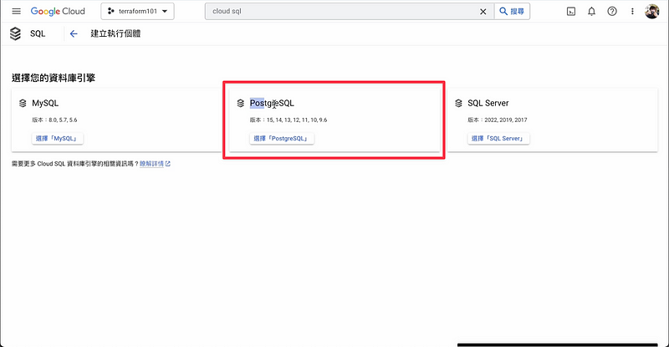Click the PostgreSQL card stack icon
This screenshot has width=669, height=347.
[241, 104]
